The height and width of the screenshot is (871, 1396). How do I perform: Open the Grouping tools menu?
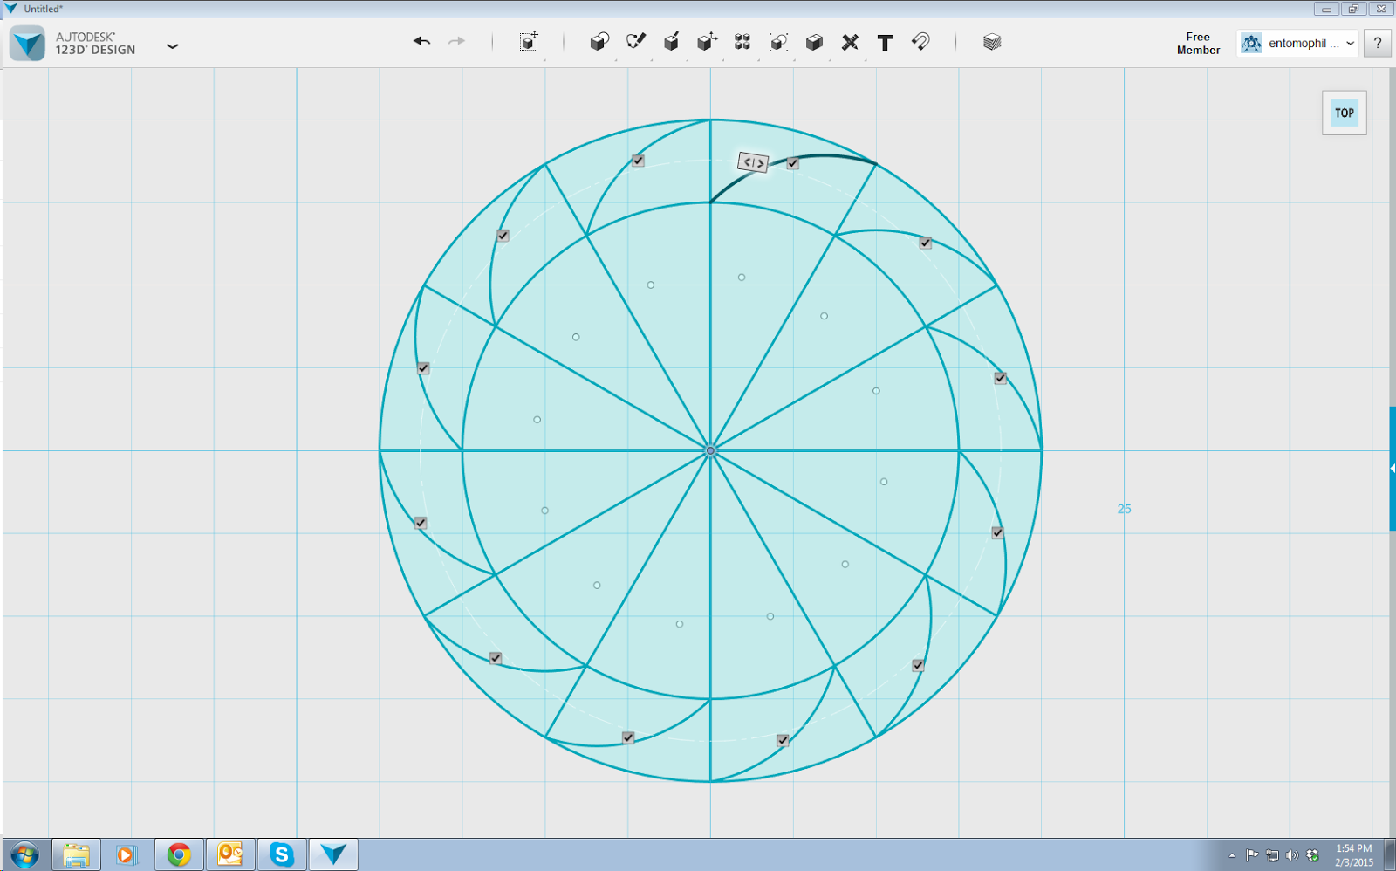click(x=778, y=42)
